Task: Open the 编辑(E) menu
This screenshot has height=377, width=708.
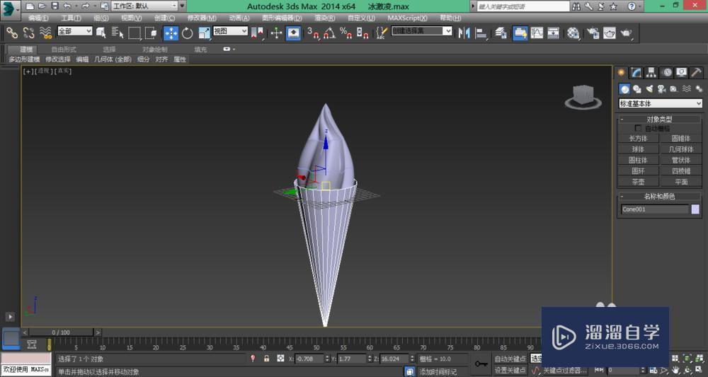Action: pos(38,18)
